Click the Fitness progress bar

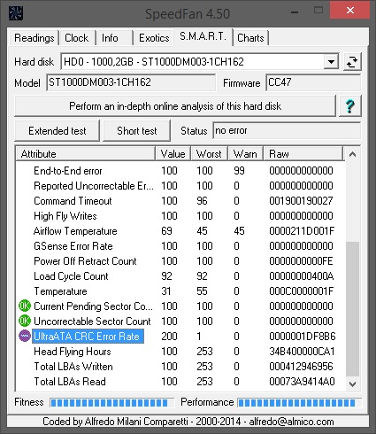112,402
